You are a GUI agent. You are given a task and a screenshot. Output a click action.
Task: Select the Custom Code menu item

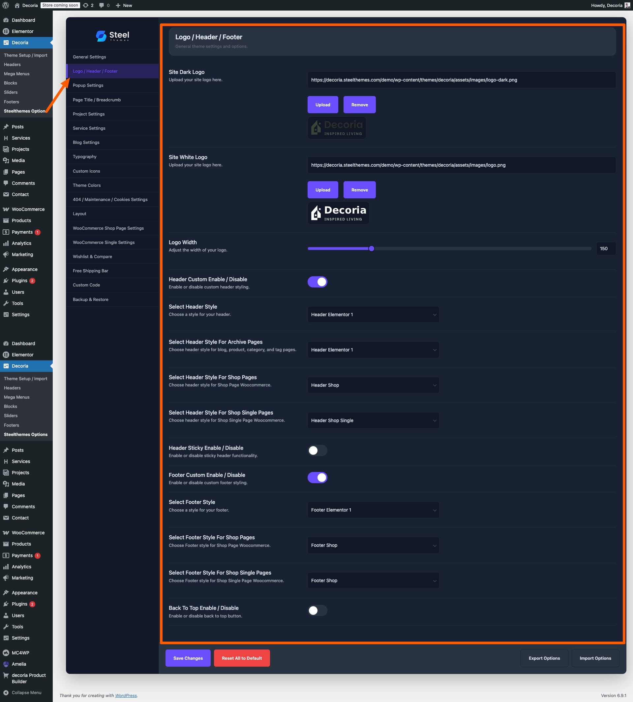point(112,285)
